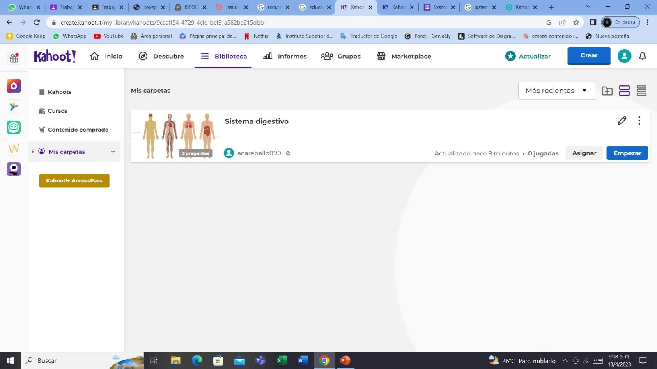
Task: Open the orange W app icon in sidebar
Action: tap(14, 148)
